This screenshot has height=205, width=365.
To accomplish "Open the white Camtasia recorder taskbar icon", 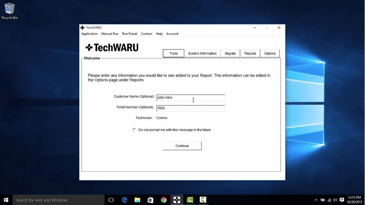I will [x=203, y=200].
